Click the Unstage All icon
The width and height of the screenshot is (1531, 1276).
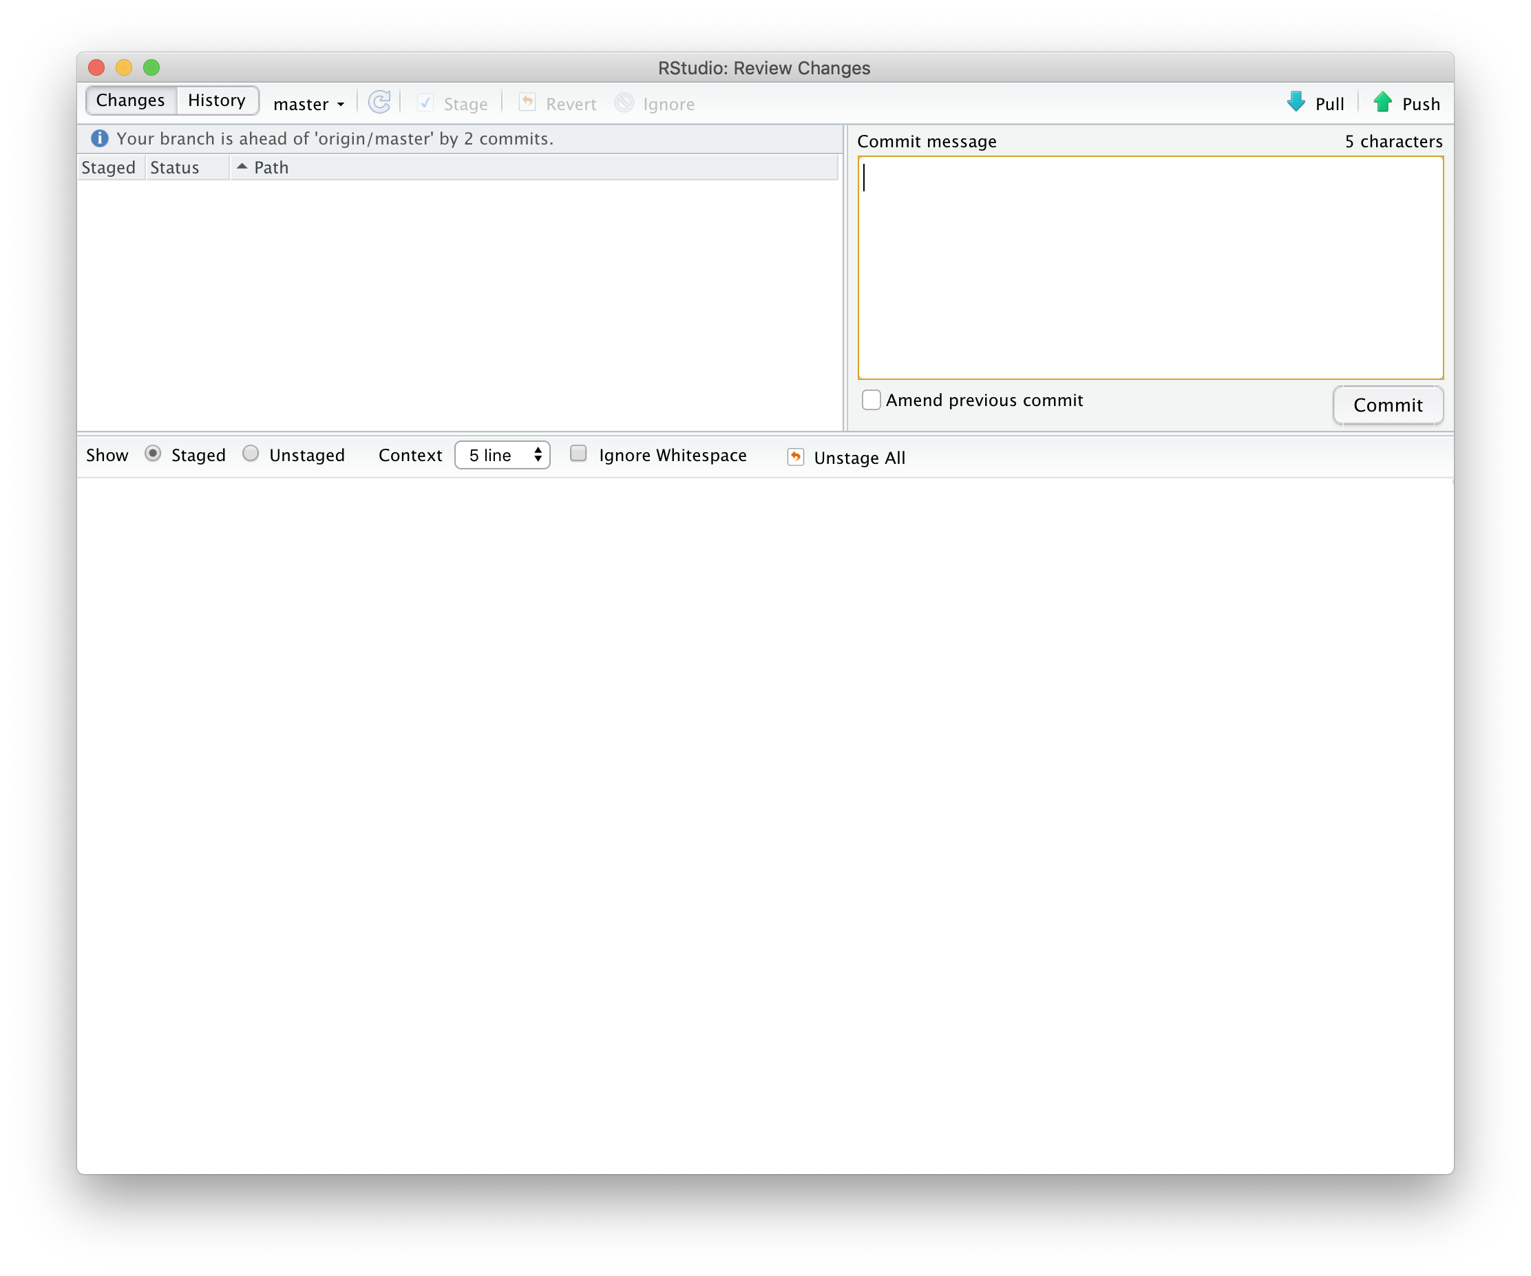pyautogui.click(x=795, y=457)
